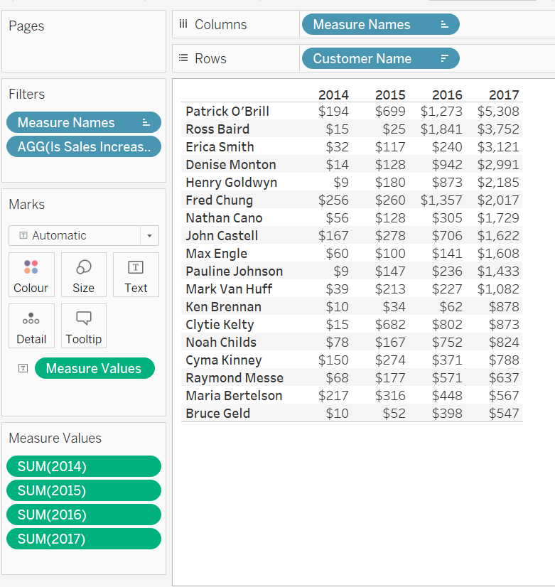The height and width of the screenshot is (587, 555).
Task: Select the SUM(2014) measure pill
Action: point(84,466)
